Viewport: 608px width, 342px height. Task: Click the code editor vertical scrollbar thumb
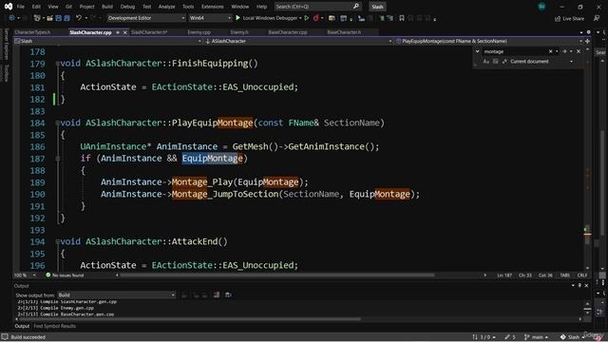[x=587, y=235]
